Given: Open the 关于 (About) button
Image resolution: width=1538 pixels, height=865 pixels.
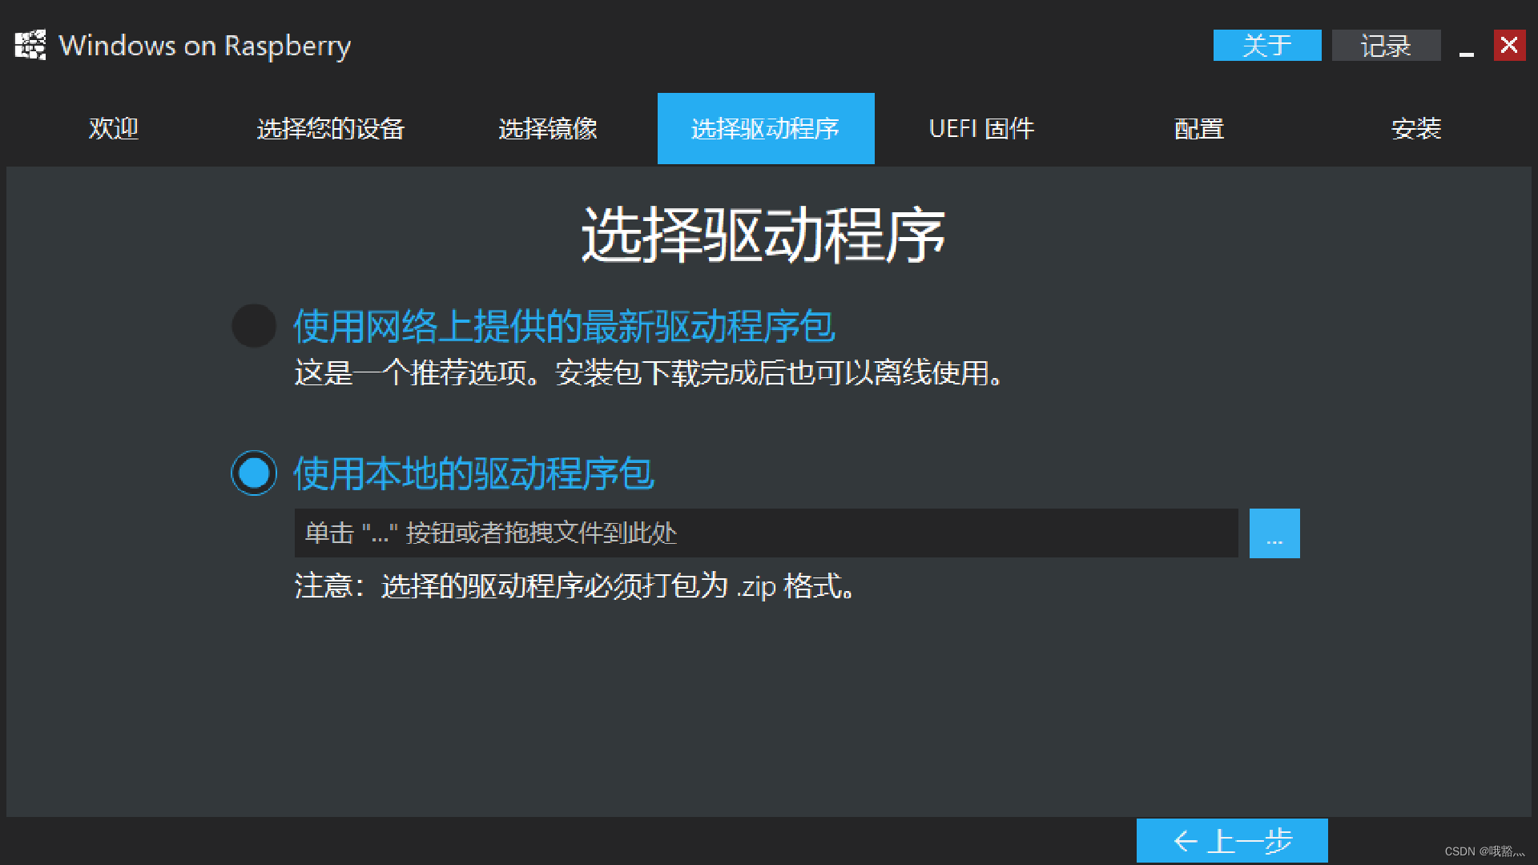Looking at the screenshot, I should 1266,46.
